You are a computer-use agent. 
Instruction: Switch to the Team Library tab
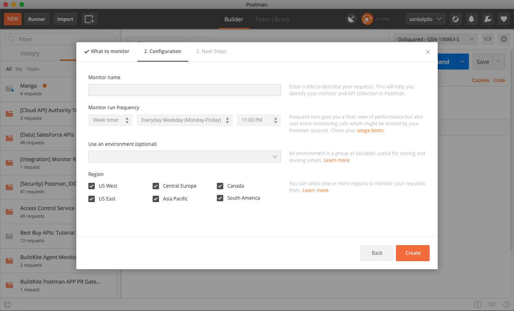pyautogui.click(x=272, y=19)
